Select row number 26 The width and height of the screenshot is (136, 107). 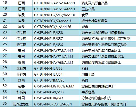click(5, 50)
